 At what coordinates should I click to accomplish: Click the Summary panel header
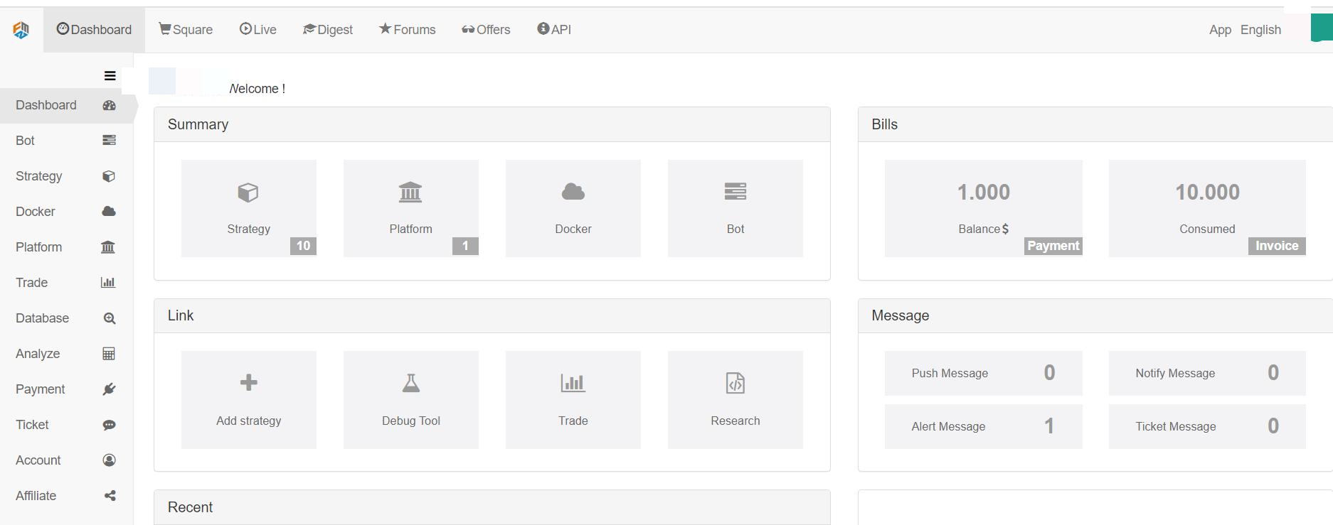pyautogui.click(x=492, y=124)
